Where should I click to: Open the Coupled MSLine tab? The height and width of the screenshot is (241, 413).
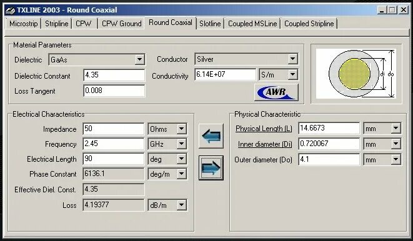pyautogui.click(x=252, y=24)
